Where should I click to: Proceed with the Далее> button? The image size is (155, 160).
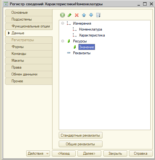89,153
